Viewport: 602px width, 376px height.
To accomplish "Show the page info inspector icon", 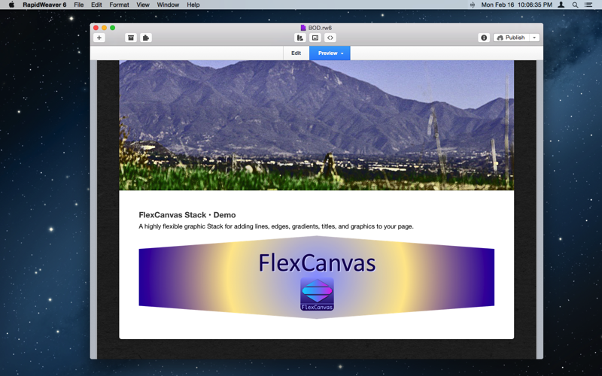I will [484, 38].
